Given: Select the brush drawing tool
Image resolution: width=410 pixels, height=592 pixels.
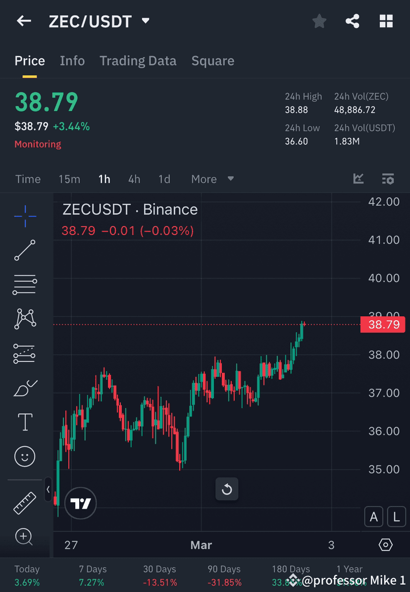Looking at the screenshot, I should click(x=25, y=388).
